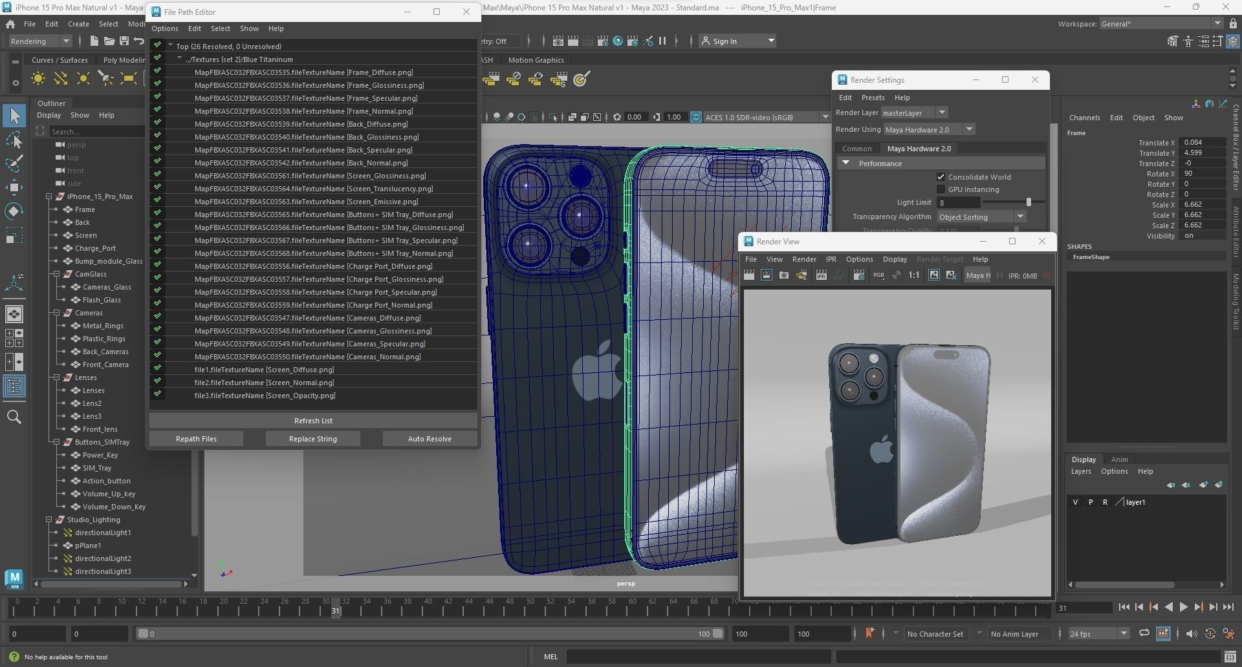Image resolution: width=1242 pixels, height=667 pixels.
Task: Create a spot light from the shelf
Action: pyautogui.click(x=105, y=79)
